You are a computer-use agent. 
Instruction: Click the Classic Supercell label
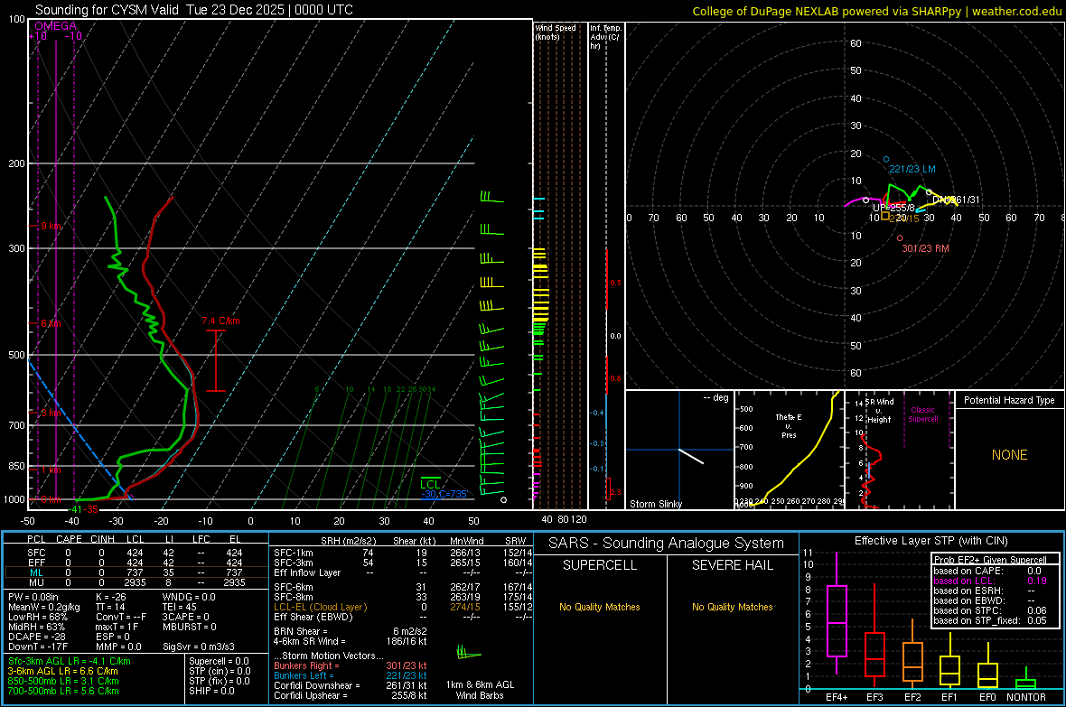click(x=923, y=414)
